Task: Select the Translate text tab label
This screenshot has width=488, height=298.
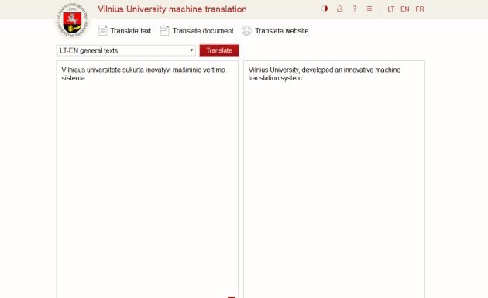Action: pos(130,31)
